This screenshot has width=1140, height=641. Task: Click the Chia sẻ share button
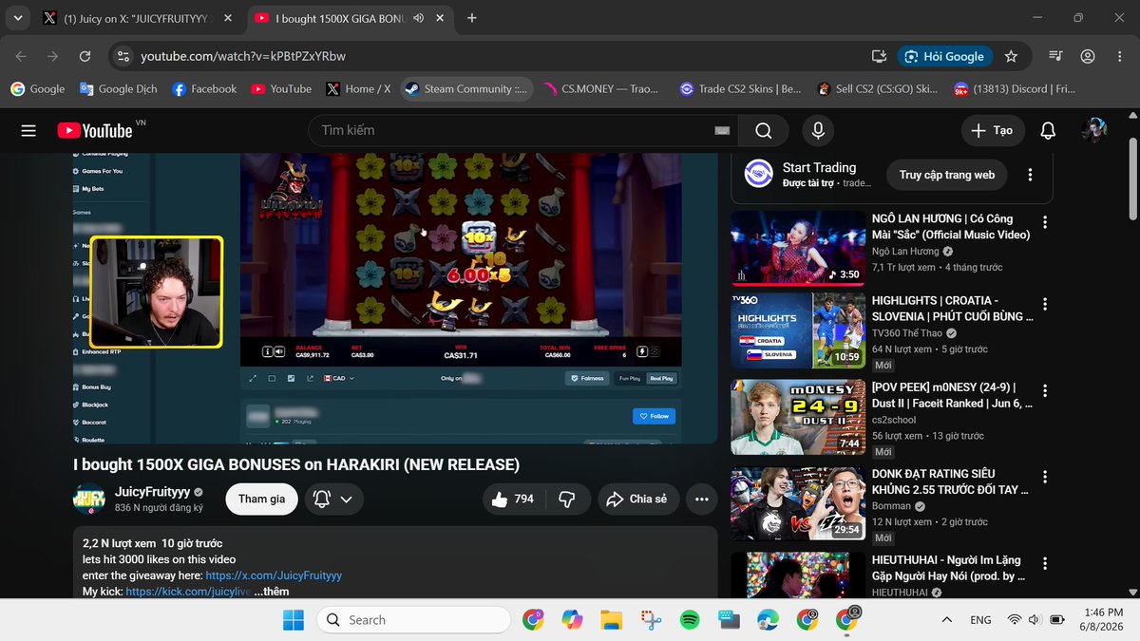(x=638, y=499)
